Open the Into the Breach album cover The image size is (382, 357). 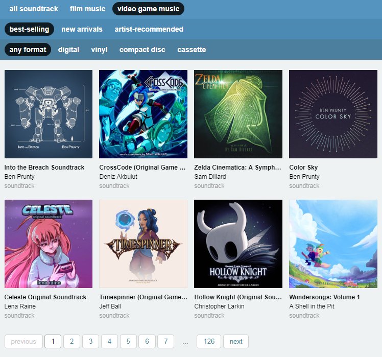click(x=49, y=114)
